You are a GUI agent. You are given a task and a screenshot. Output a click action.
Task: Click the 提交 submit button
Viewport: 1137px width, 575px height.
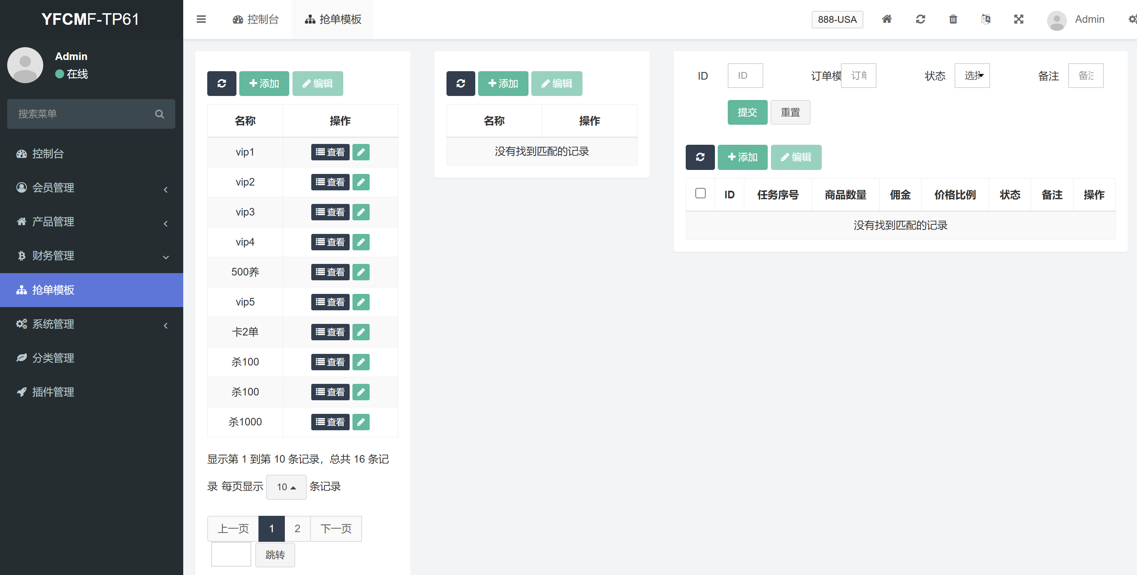pos(747,112)
